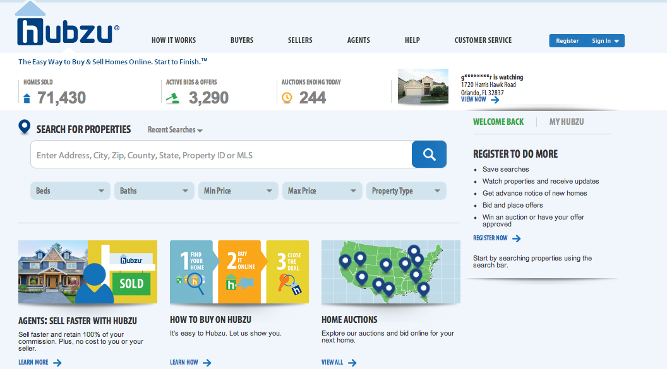Click the Auctions Ending Today clock icon
This screenshot has width=667, height=369.
point(289,97)
